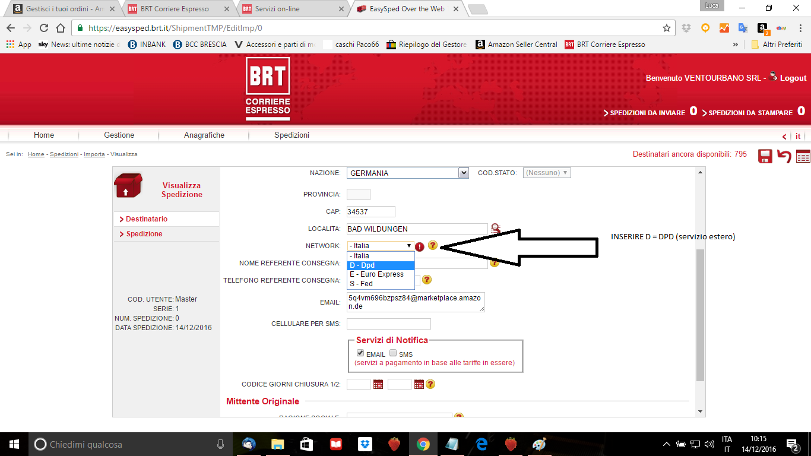Click the Home breadcrumb link
Image resolution: width=811 pixels, height=456 pixels.
click(x=36, y=154)
